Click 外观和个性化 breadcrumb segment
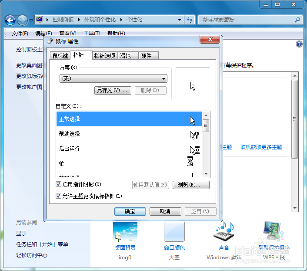This screenshot has width=307, height=271. pos(100,20)
